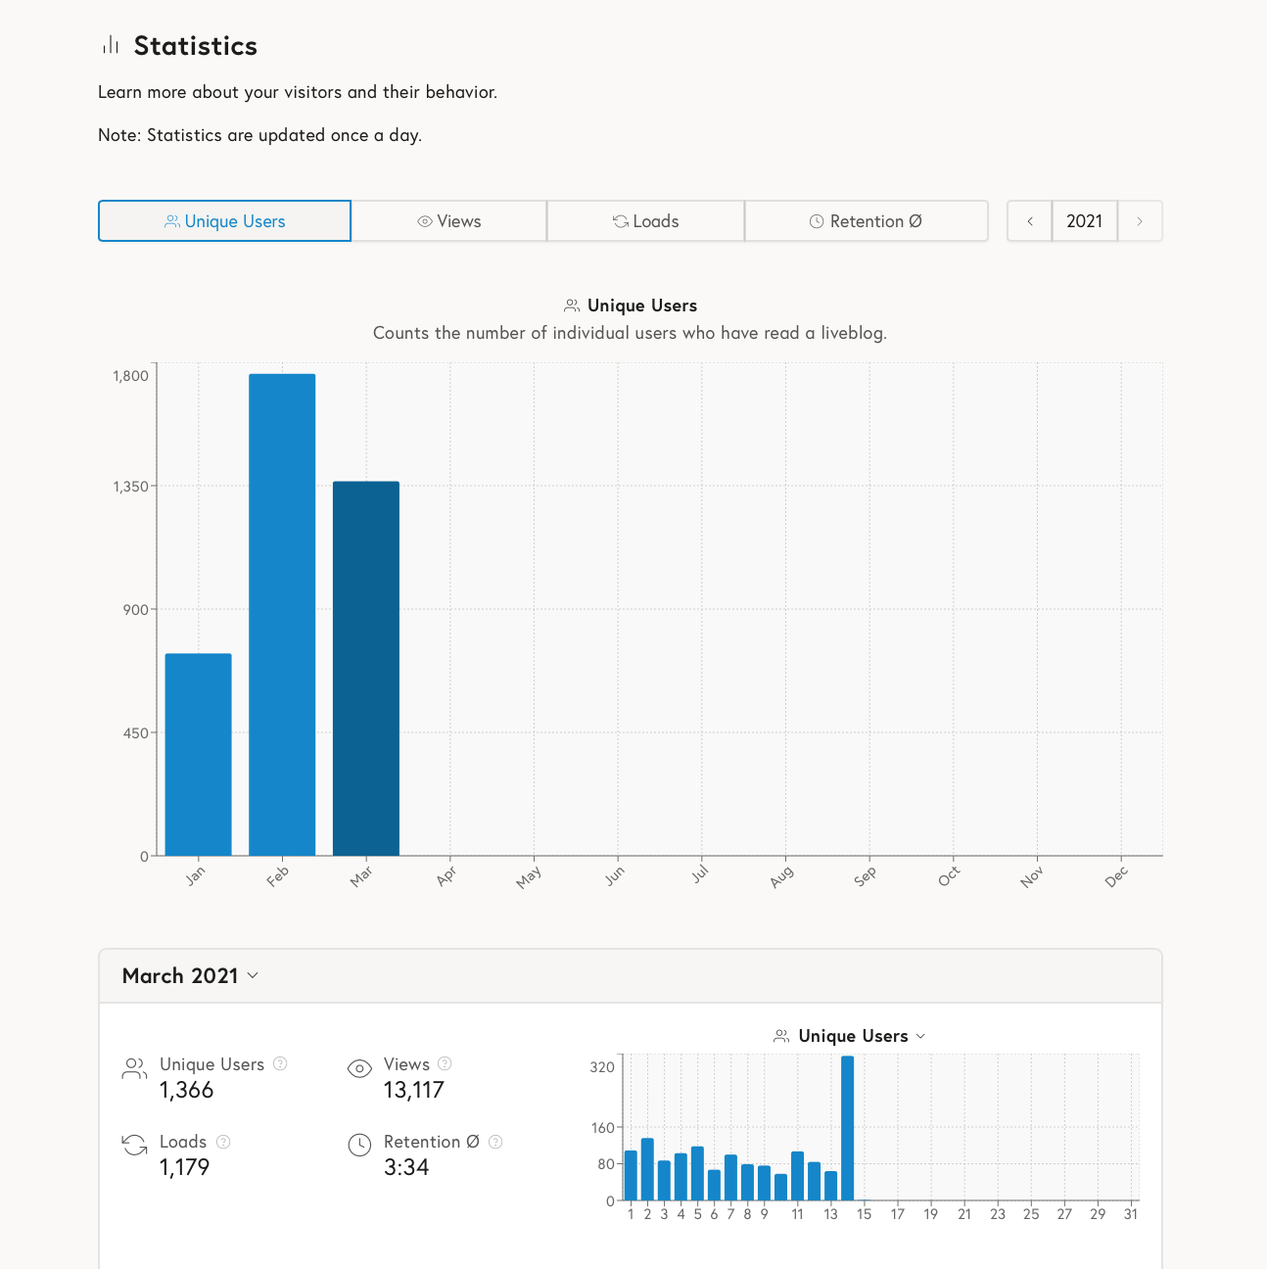The image size is (1267, 1269).
Task: Click the people icon on the Unique Users tab
Action: click(172, 221)
